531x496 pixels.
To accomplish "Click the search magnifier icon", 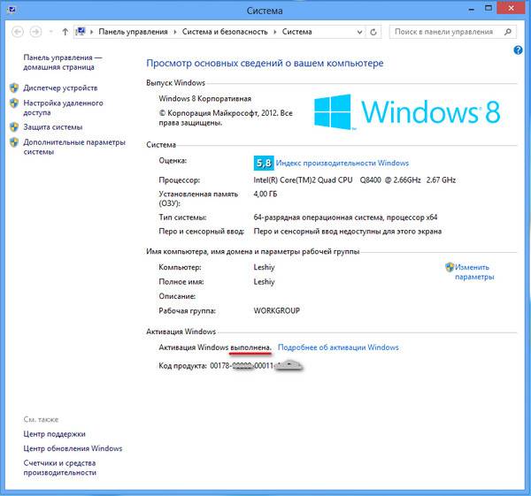I will (x=508, y=32).
